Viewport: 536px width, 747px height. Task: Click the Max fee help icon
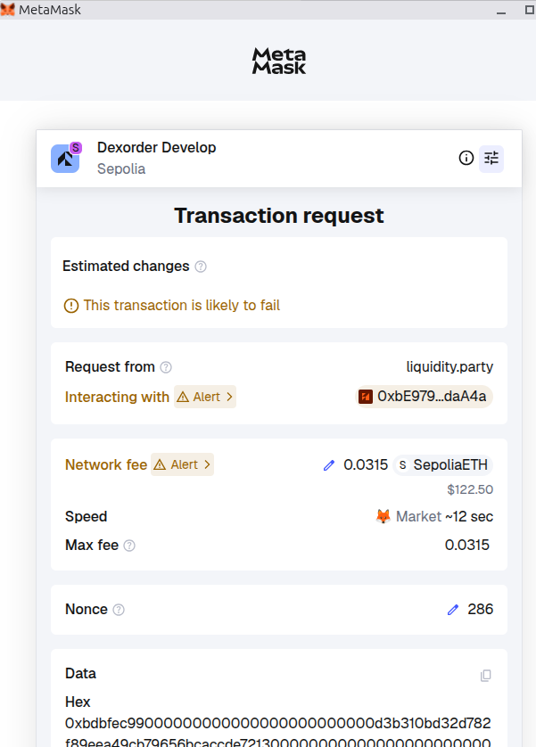129,546
